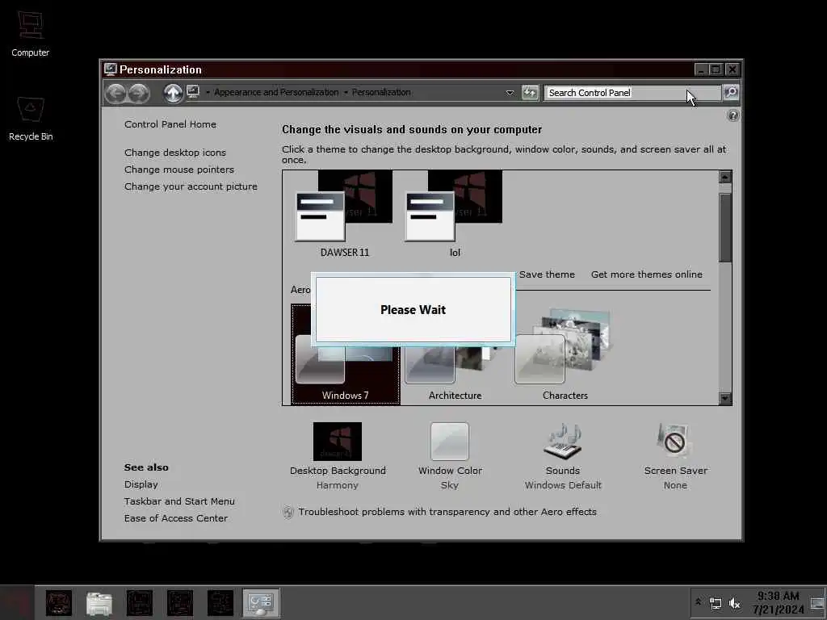This screenshot has height=620, width=827.
Task: Open Screen Saver settings icon
Action: tap(675, 442)
